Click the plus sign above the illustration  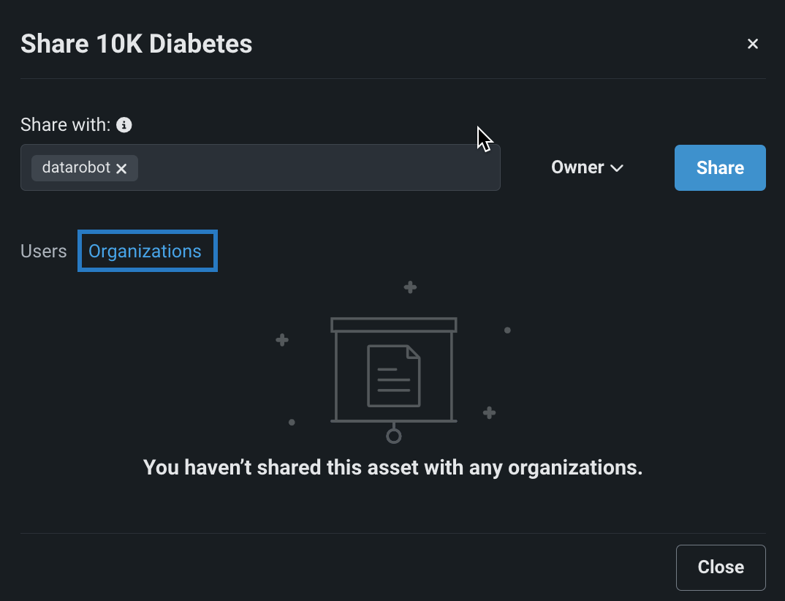[410, 287]
